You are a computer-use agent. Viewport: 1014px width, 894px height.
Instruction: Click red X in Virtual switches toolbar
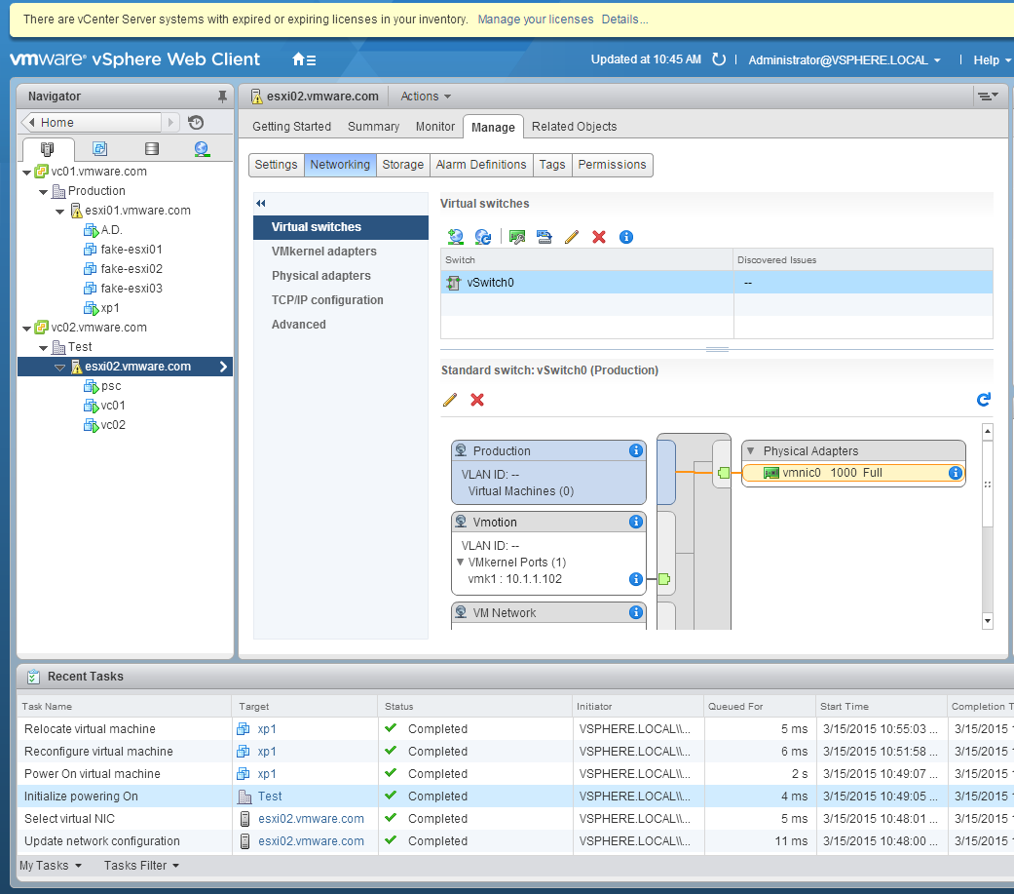[599, 237]
